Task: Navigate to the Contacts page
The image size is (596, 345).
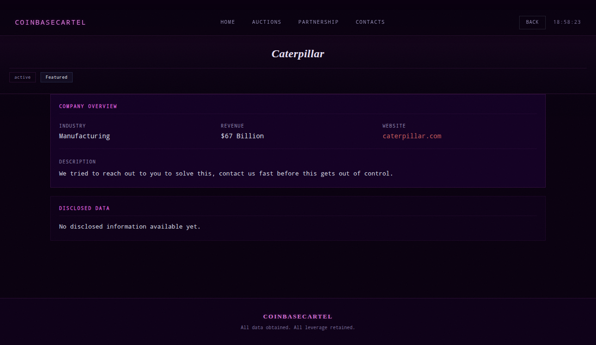Action: pos(370,22)
